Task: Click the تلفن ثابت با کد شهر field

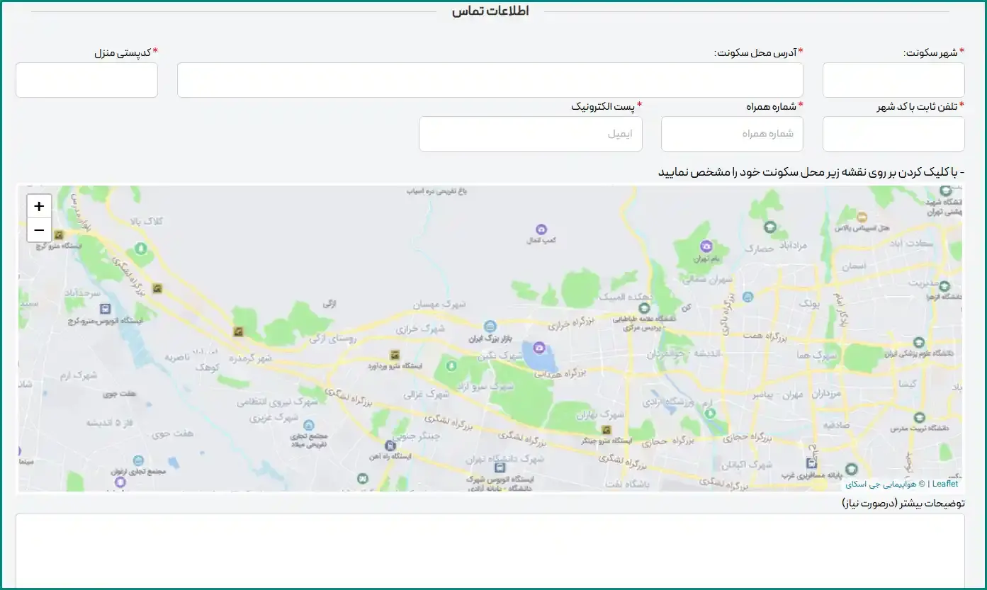Action: click(893, 134)
